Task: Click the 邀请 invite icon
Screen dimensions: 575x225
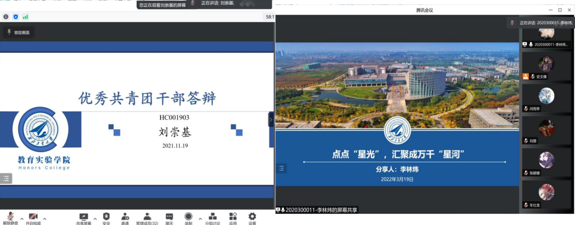Action: tap(125, 218)
